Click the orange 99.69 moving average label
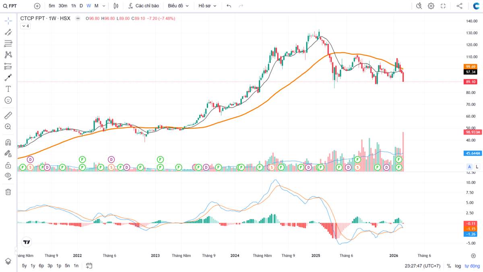The image size is (483, 272). pyautogui.click(x=471, y=66)
